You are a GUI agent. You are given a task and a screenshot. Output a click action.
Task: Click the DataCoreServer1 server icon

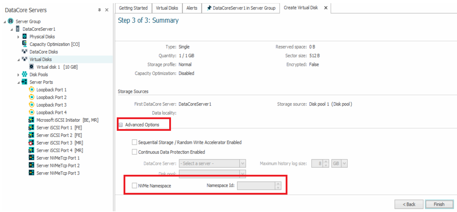[x=17, y=29]
